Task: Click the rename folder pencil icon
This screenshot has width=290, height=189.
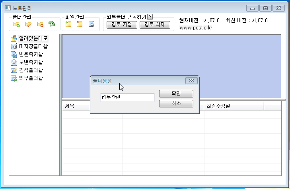Action: [x=28, y=24]
